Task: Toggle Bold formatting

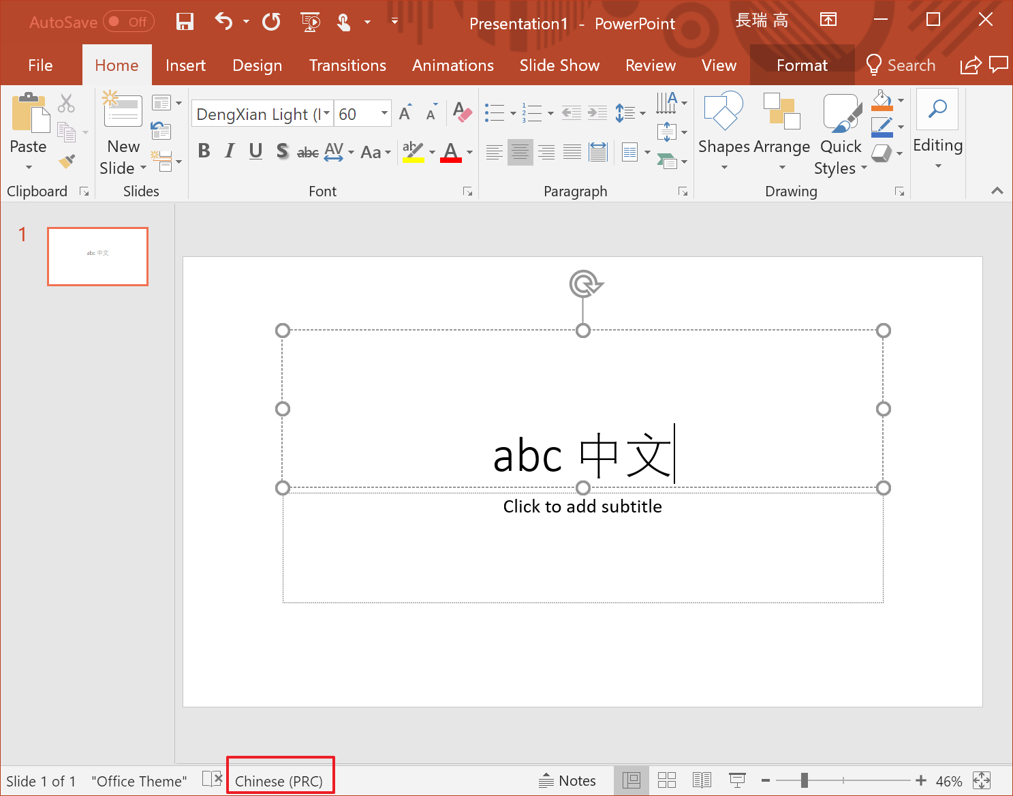Action: point(204,151)
